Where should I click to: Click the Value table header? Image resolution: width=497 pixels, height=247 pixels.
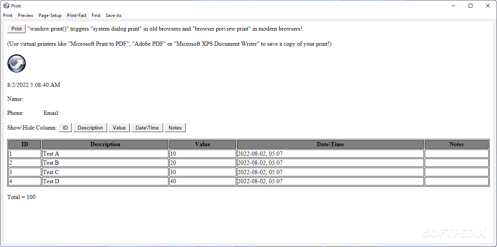[x=203, y=144]
